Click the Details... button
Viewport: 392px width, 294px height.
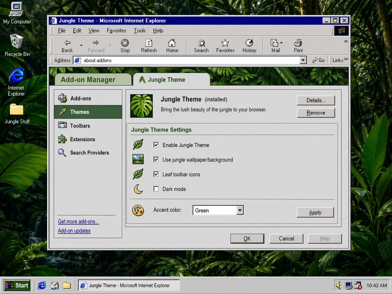click(x=316, y=100)
